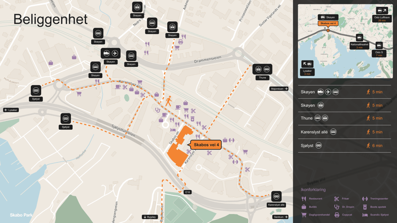The width and height of the screenshot is (397, 223).
Task: Click the Thune tram stop marker on the map
Action: click(263, 69)
